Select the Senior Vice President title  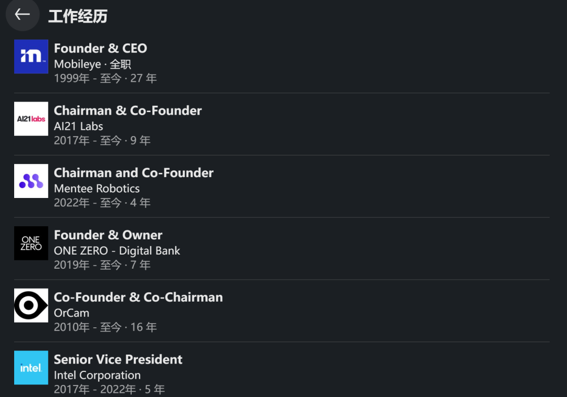(118, 359)
